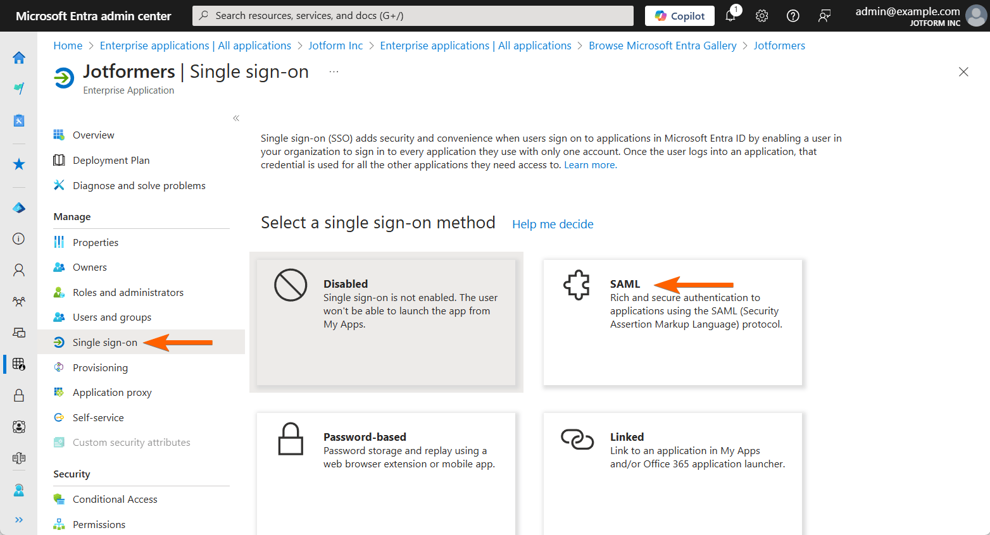Navigate to Jotform Inc breadcrumb
Viewport: 990px width, 535px height.
[335, 46]
